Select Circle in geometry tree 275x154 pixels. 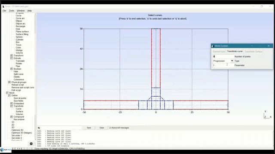(x=18, y=16)
